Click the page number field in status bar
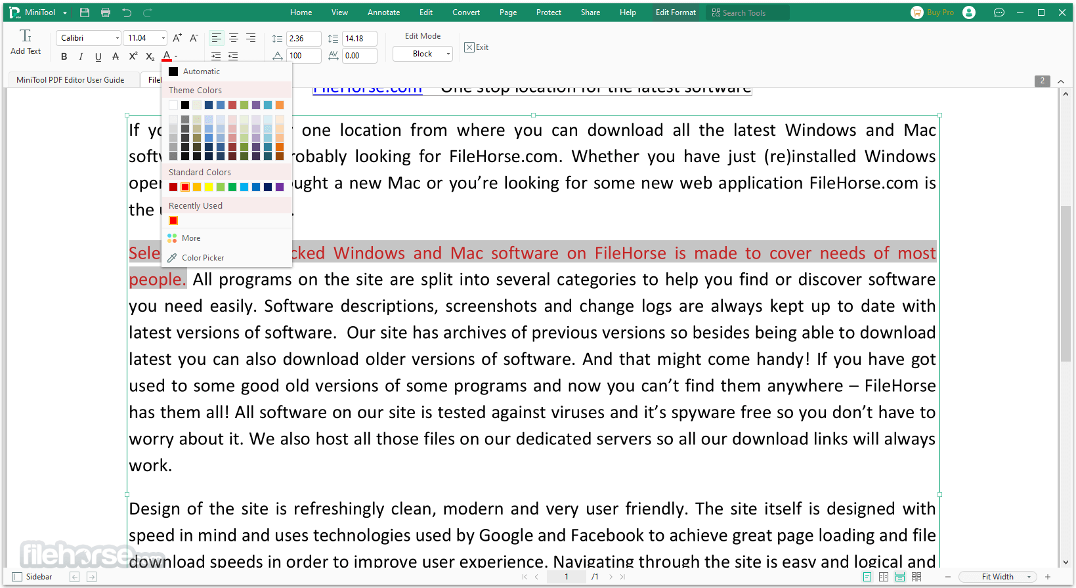Screen dimensions: 1076x588 point(567,577)
